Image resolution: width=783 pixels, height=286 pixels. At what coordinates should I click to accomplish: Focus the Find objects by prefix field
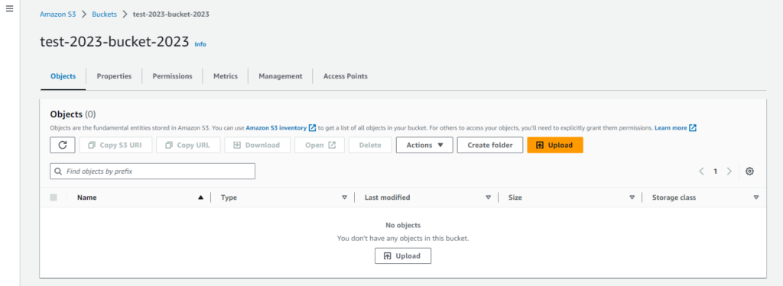click(x=152, y=172)
